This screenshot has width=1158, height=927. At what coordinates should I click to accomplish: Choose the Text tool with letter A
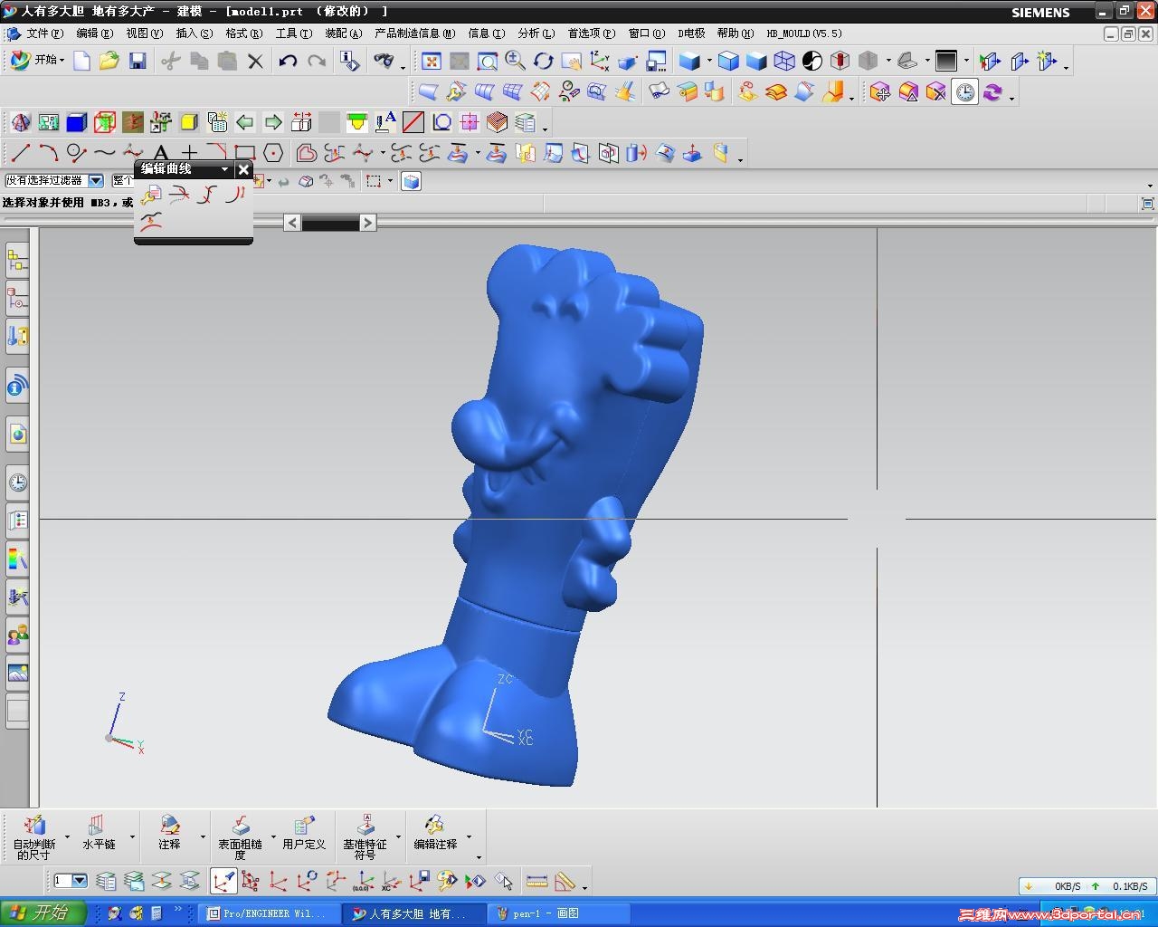point(160,153)
